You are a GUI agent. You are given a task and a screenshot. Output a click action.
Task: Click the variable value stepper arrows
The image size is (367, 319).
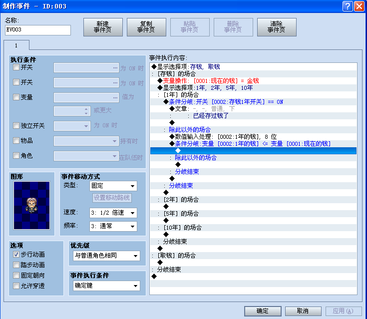coord(86,111)
